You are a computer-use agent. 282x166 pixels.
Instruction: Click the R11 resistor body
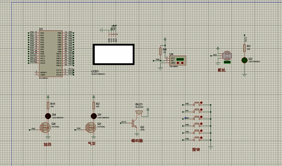[x=48, y=105]
